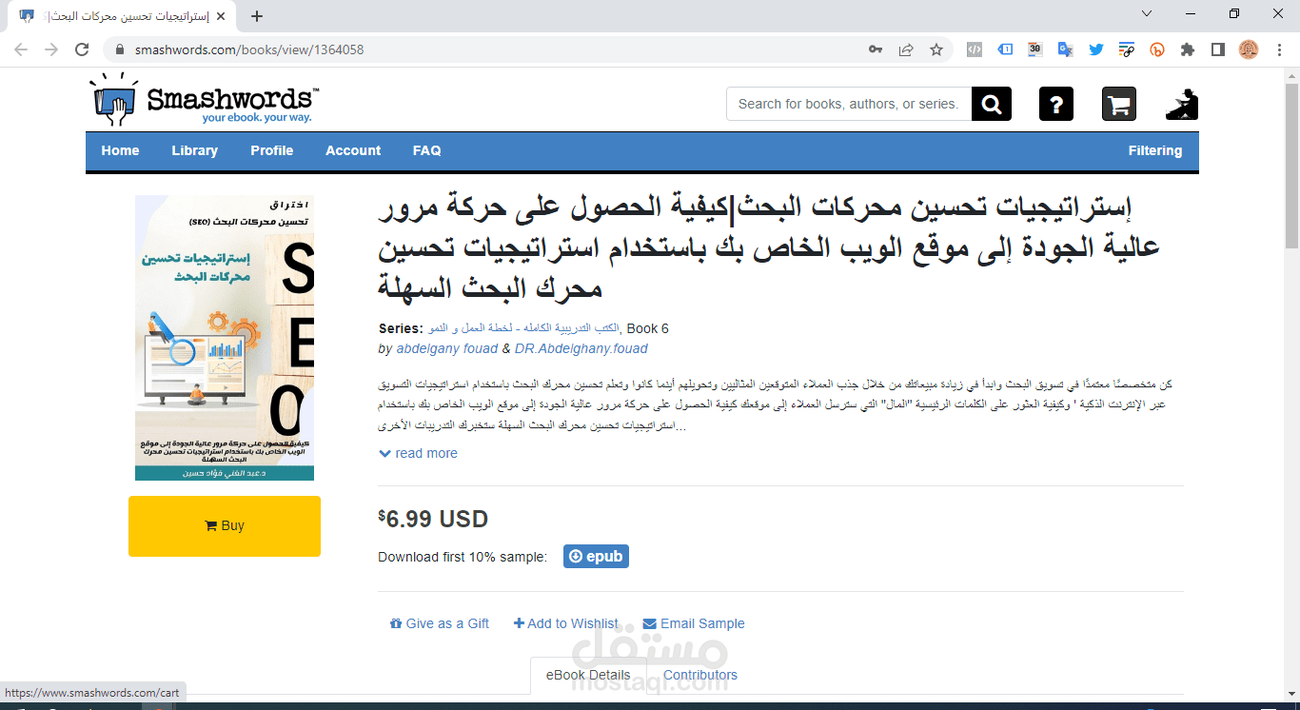This screenshot has height=710, width=1300.
Task: Click the yellow Buy button
Action: (225, 526)
